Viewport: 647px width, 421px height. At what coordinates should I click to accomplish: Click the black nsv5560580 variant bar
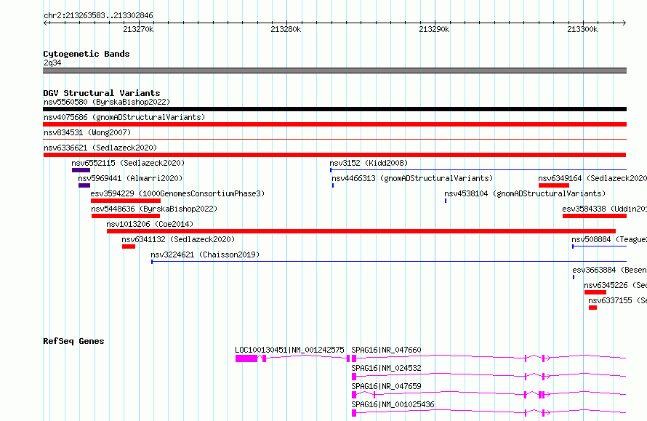(334, 109)
